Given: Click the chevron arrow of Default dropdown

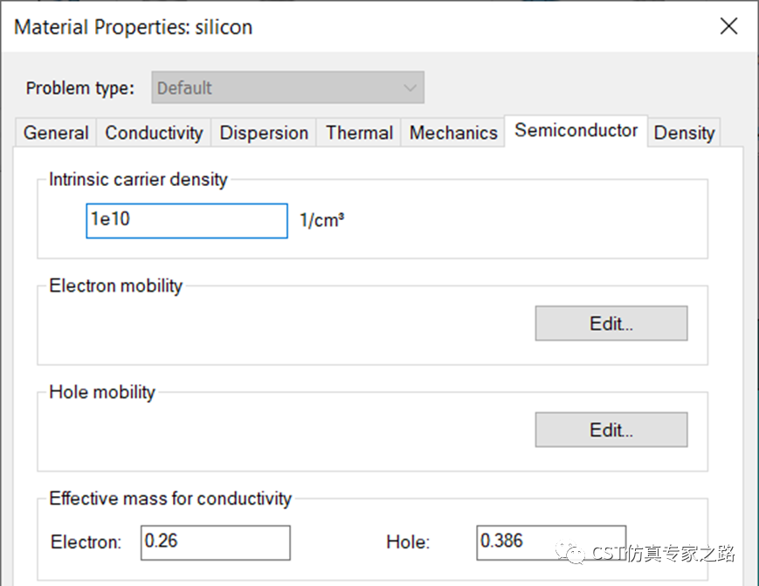Looking at the screenshot, I should (410, 88).
